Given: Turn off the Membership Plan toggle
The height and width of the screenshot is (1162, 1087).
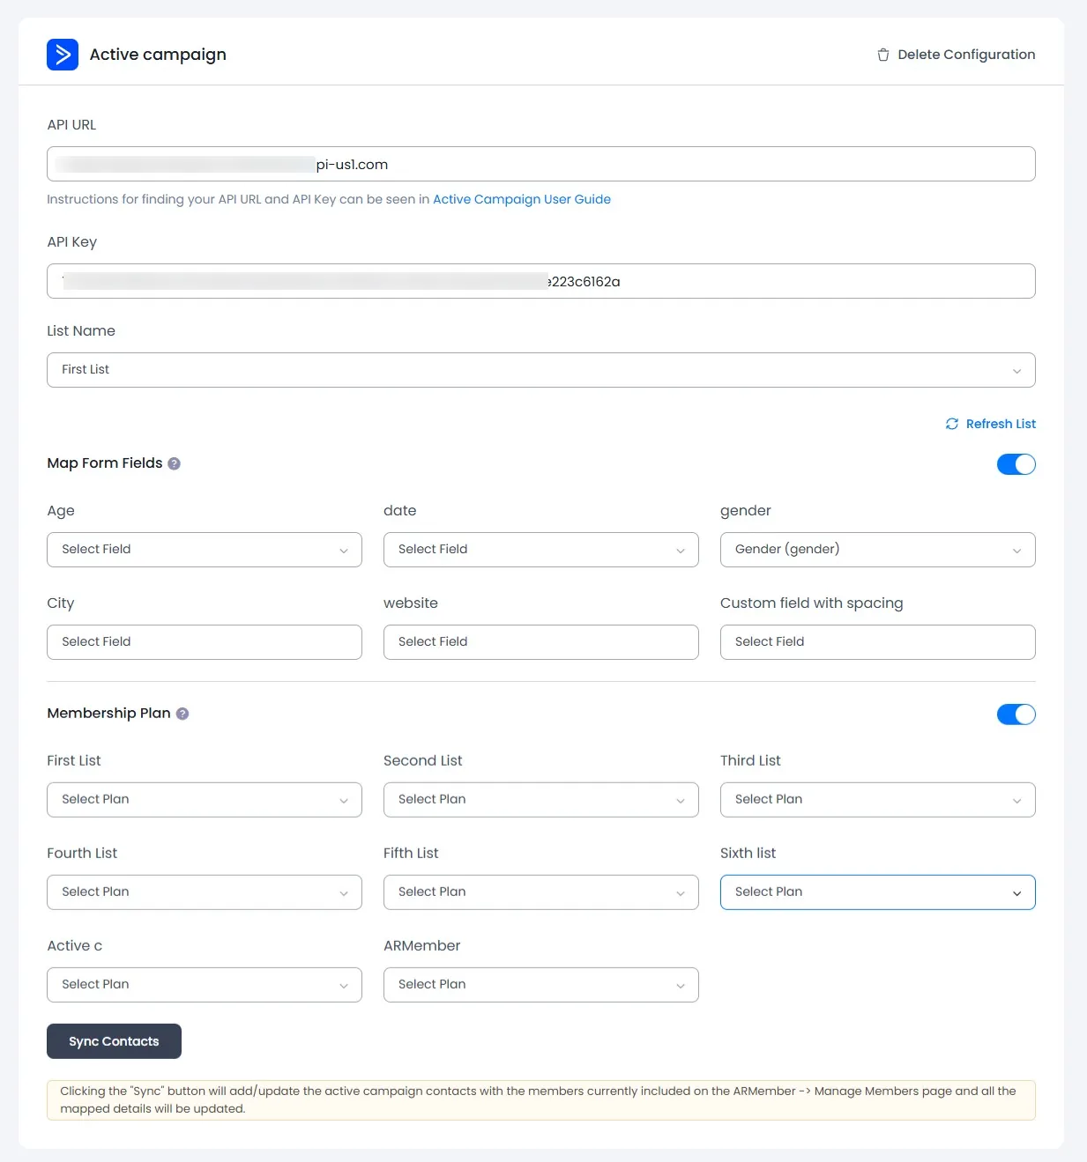Looking at the screenshot, I should click(1016, 714).
